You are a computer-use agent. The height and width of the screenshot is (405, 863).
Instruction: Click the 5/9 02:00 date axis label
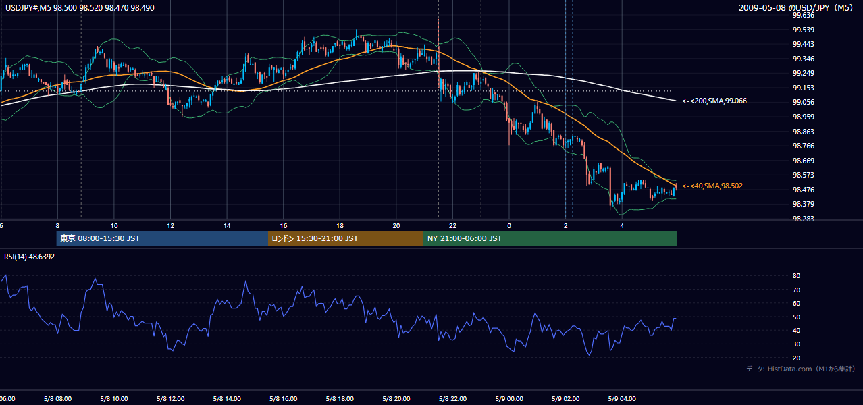[x=566, y=399]
